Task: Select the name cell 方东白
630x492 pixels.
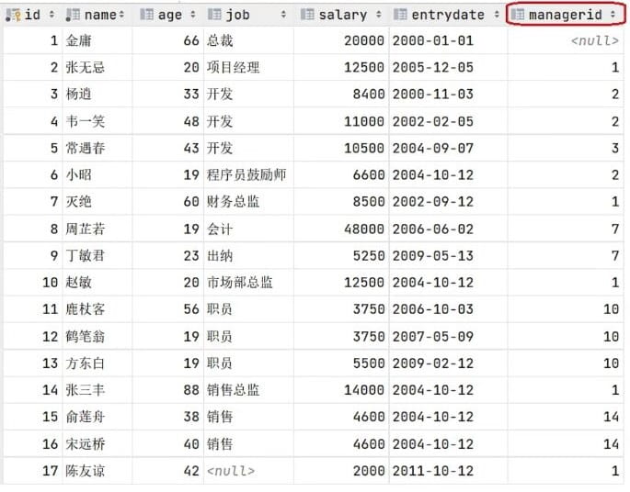Action: [x=86, y=363]
